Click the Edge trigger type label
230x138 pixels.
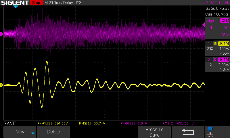click(x=210, y=20)
